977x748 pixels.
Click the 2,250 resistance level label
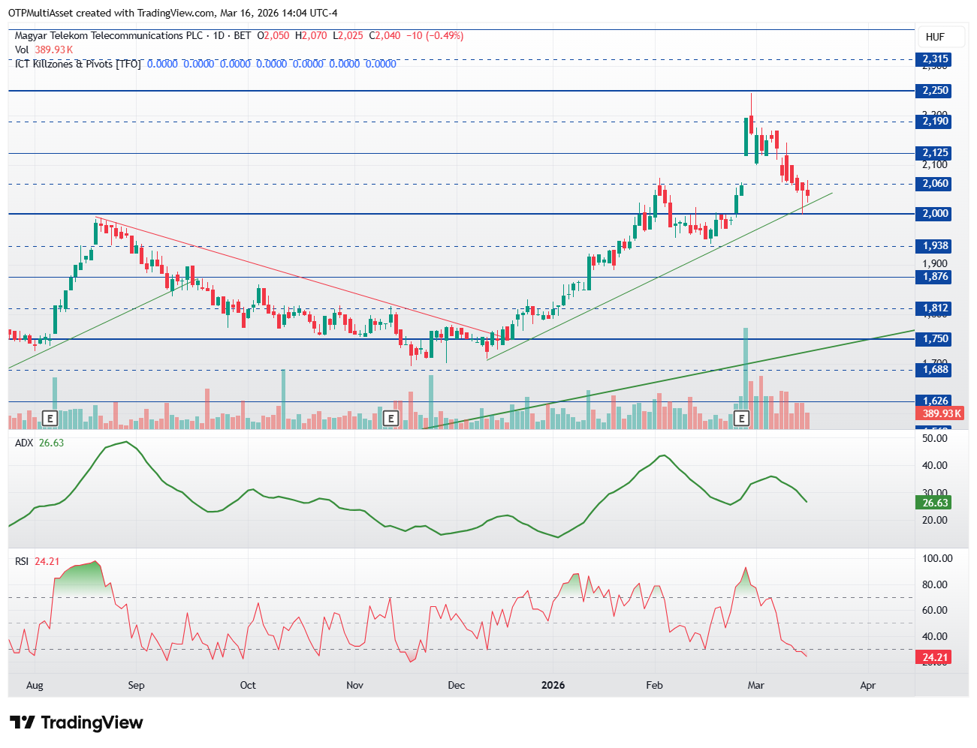click(935, 91)
